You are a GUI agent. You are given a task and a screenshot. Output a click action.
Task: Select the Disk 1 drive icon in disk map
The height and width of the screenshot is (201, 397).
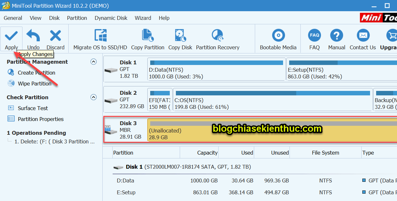pos(111,70)
